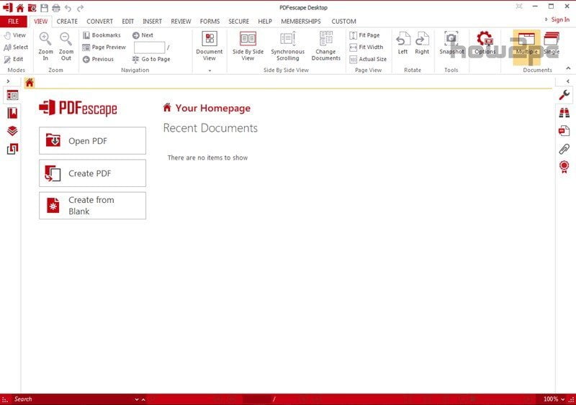The height and width of the screenshot is (405, 576).
Task: Switch to the CREATE tab
Action: (67, 22)
